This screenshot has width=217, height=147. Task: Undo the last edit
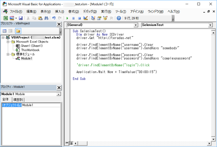pyautogui.click(x=54, y=18)
